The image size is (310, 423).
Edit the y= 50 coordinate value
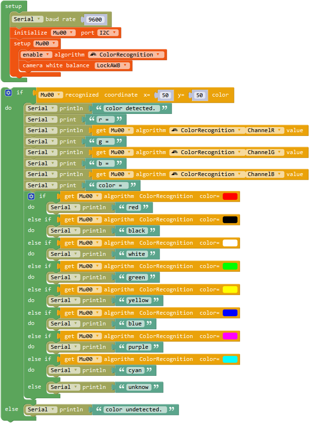pos(199,95)
